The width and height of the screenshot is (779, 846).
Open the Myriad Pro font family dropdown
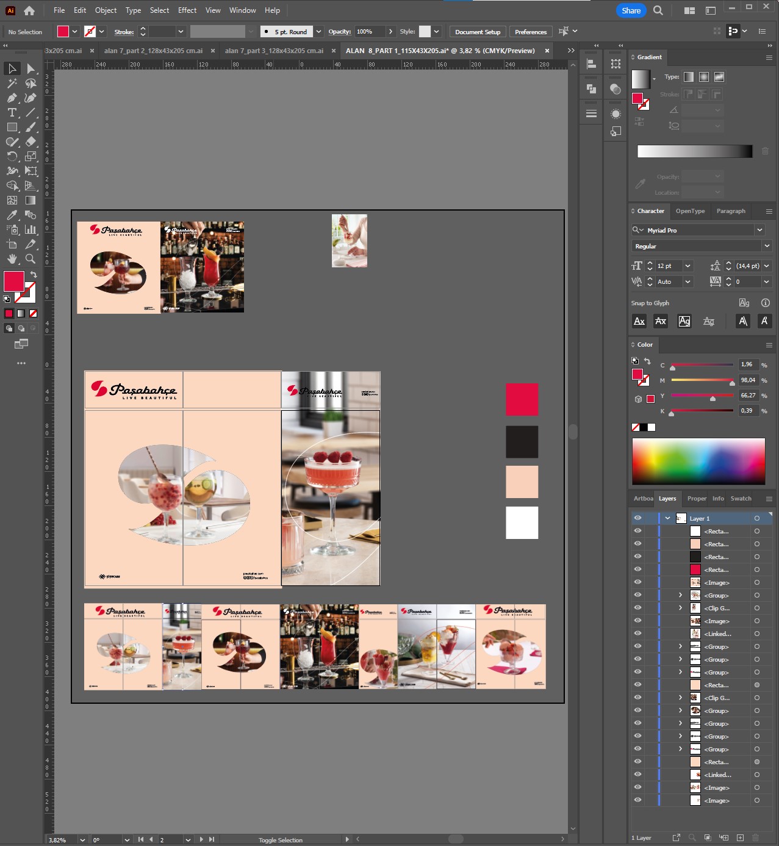click(x=759, y=230)
